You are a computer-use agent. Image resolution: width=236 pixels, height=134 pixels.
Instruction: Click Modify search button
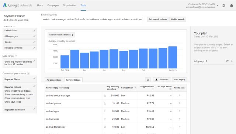(x=177, y=19)
